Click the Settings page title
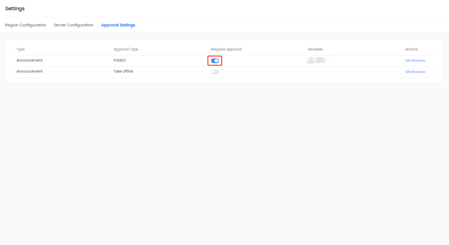 pyautogui.click(x=15, y=9)
